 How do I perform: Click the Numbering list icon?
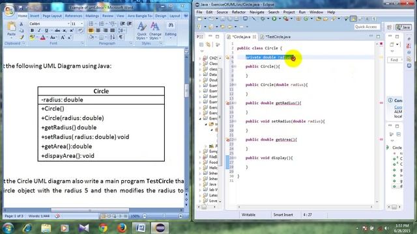102,24
